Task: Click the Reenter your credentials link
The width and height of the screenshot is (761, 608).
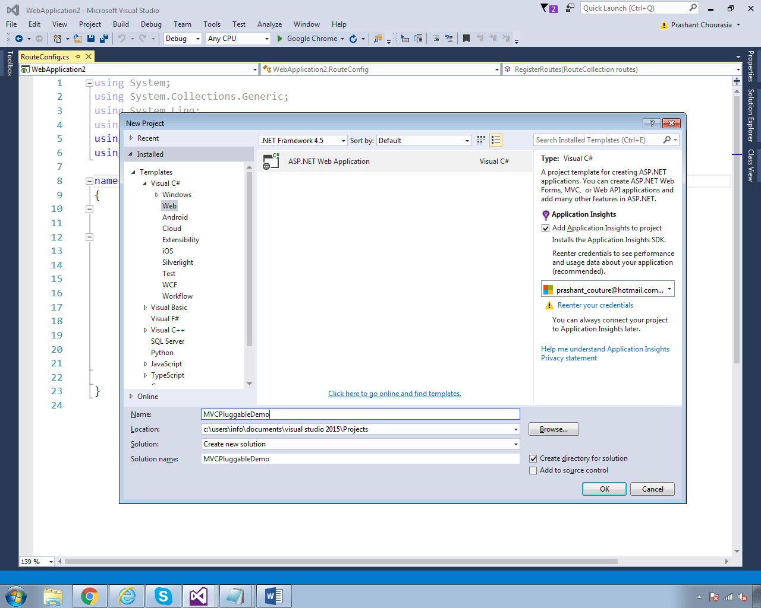Action: point(595,305)
